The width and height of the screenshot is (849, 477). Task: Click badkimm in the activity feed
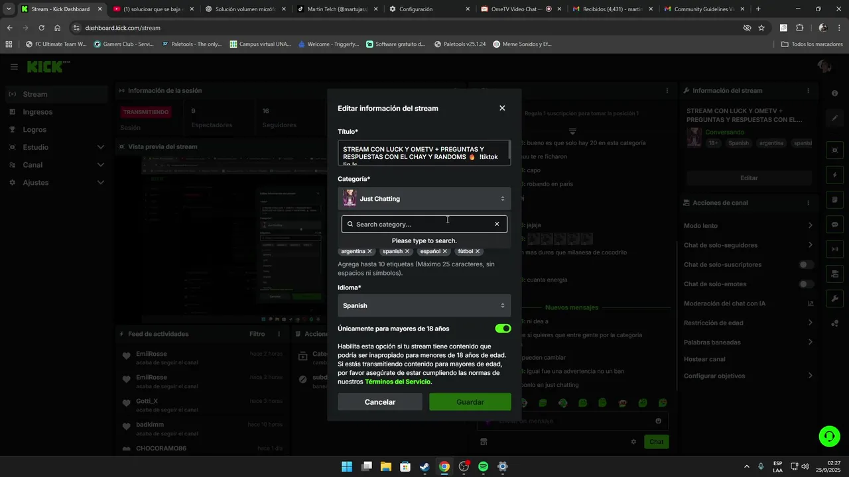tap(150, 425)
